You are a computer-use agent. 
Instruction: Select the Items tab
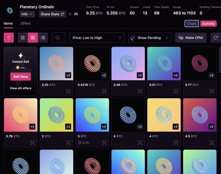point(8,23)
